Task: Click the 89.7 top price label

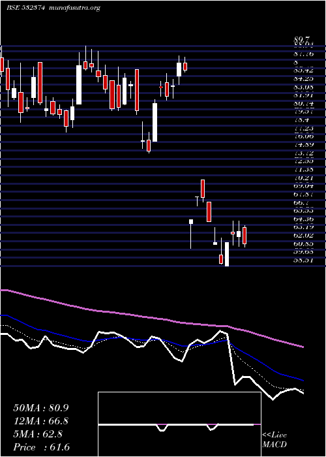Action: click(302, 39)
